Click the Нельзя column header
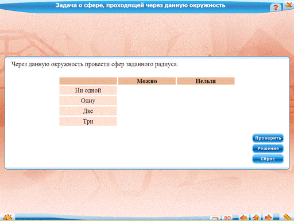 (x=206, y=81)
